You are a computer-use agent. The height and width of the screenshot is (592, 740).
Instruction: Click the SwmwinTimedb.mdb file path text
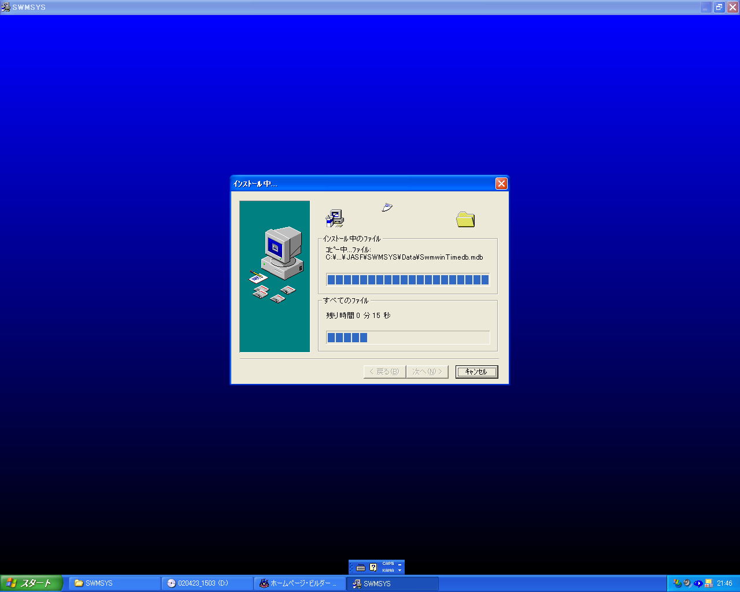pos(404,257)
